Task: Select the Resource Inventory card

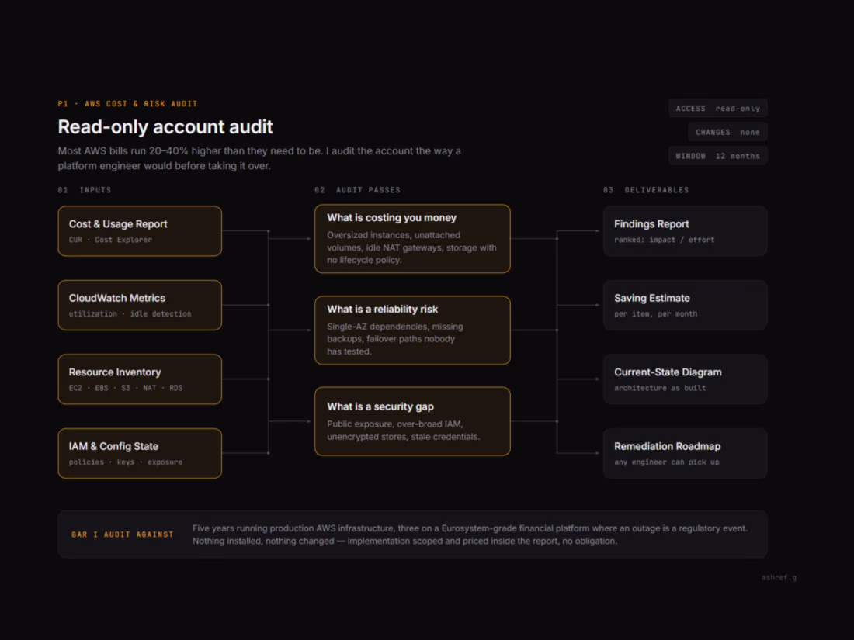Action: click(140, 379)
